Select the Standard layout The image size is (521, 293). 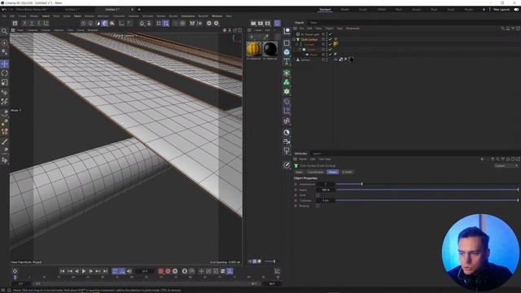325,10
